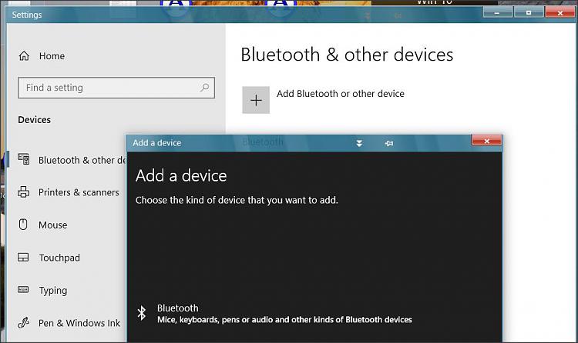Close the Add a device dialog
This screenshot has height=343, width=578.
click(486, 141)
